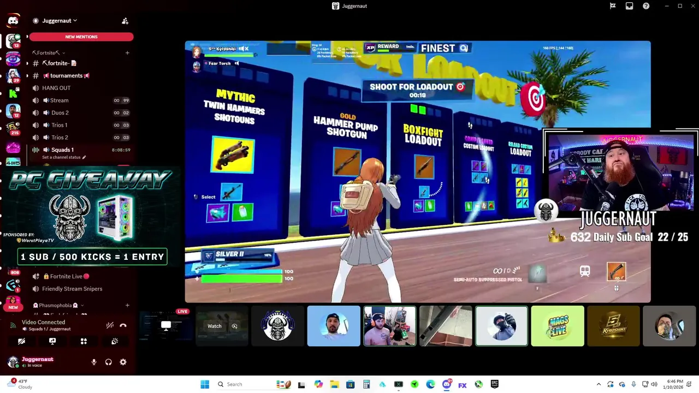The height and width of the screenshot is (393, 699).
Task: Add a channel to the Fortnite category
Action: tap(127, 53)
